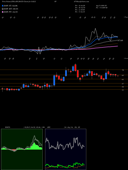Click the highest red candle on price chart
The width and height of the screenshot is (128, 170).
pyautogui.click(x=76, y=68)
